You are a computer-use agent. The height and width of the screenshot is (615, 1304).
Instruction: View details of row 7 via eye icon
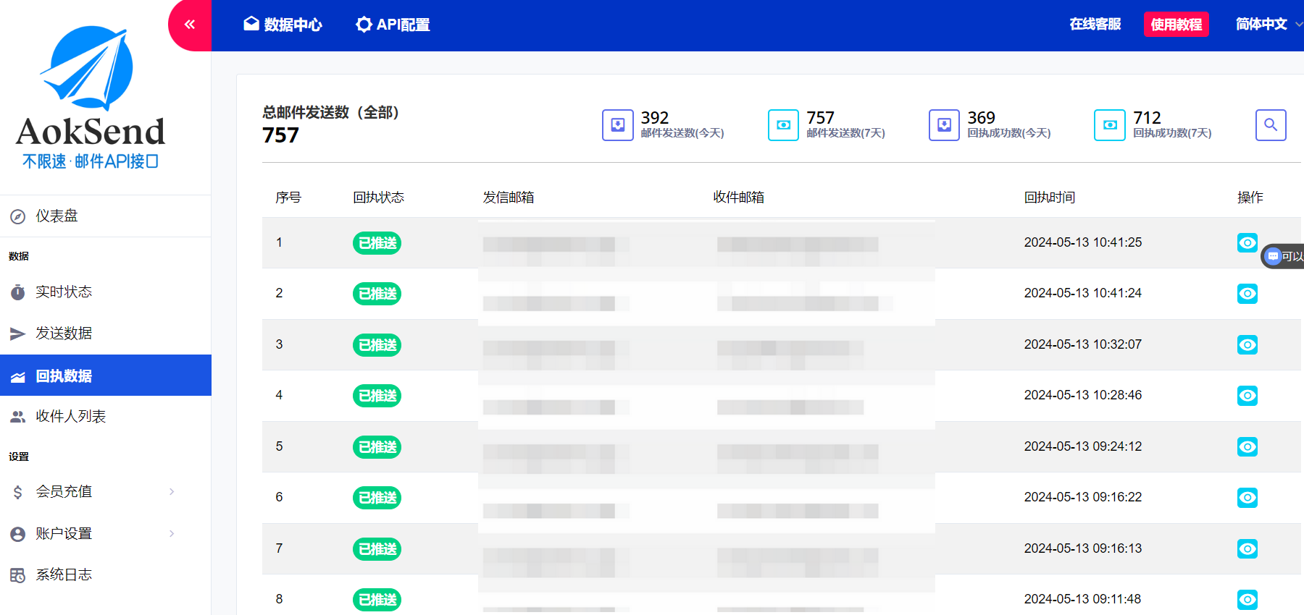(x=1247, y=549)
